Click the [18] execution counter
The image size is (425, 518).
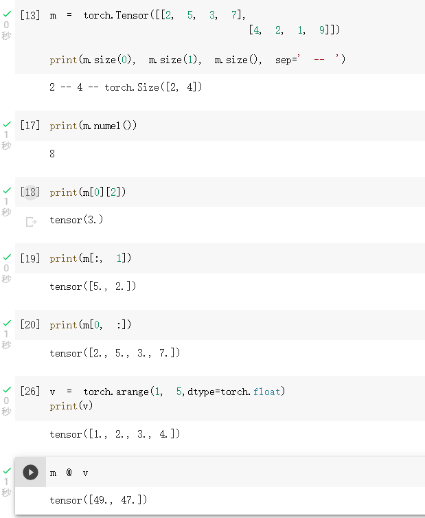(30, 192)
